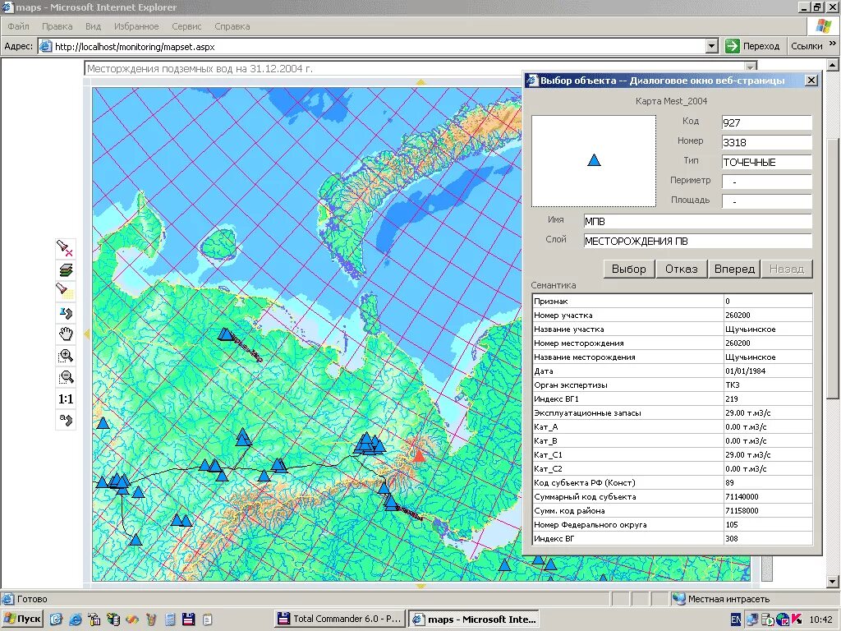Image resolution: width=841 pixels, height=631 pixels.
Task: Open the map layers stack tool
Action: point(66,270)
